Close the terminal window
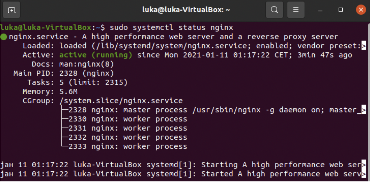This screenshot has width=370, height=182. coord(361,10)
